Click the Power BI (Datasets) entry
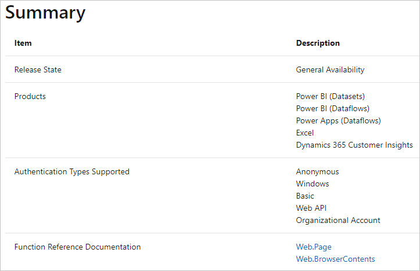The width and height of the screenshot is (420, 271). tap(331, 96)
